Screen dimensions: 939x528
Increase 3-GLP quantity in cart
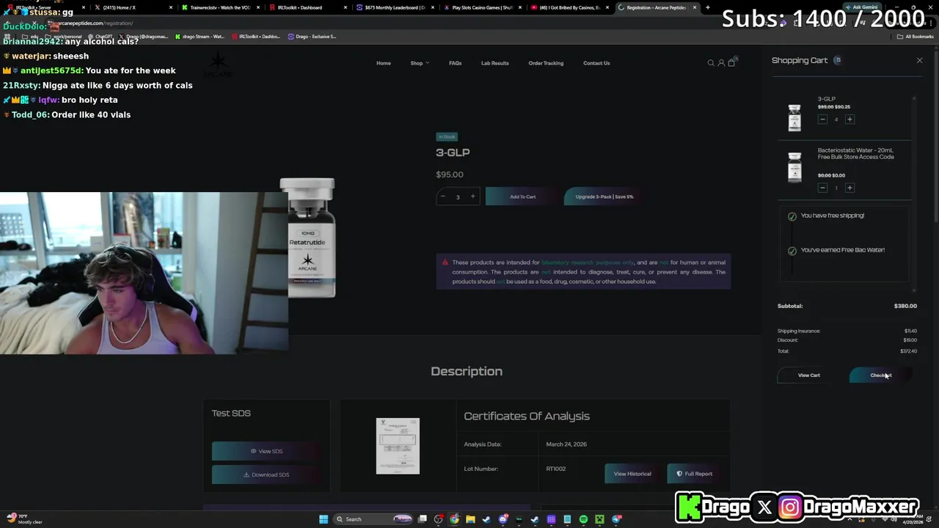[x=850, y=120]
